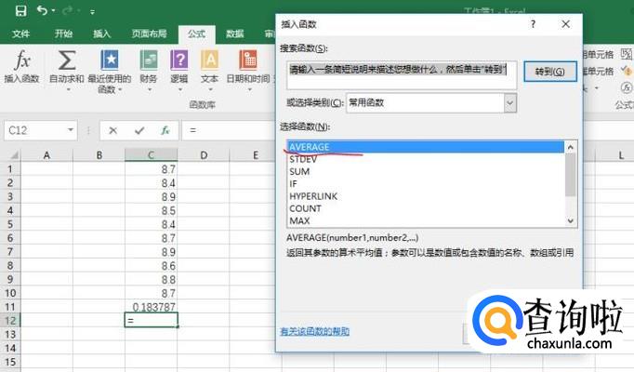The image size is (634, 372).
Task: Select row 1 header
Action: (10, 169)
